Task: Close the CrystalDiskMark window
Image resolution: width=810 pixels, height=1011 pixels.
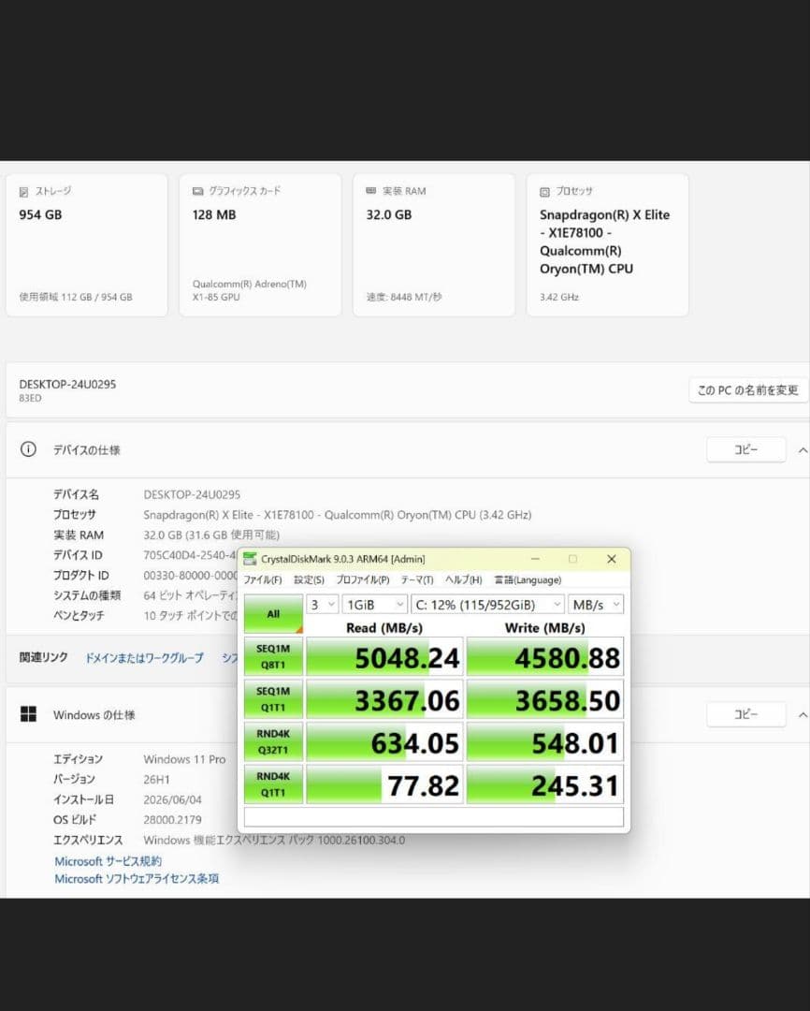Action: [612, 559]
